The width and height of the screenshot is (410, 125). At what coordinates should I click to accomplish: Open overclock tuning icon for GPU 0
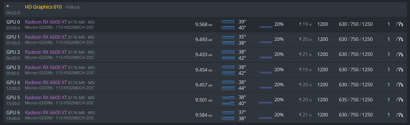point(400,24)
